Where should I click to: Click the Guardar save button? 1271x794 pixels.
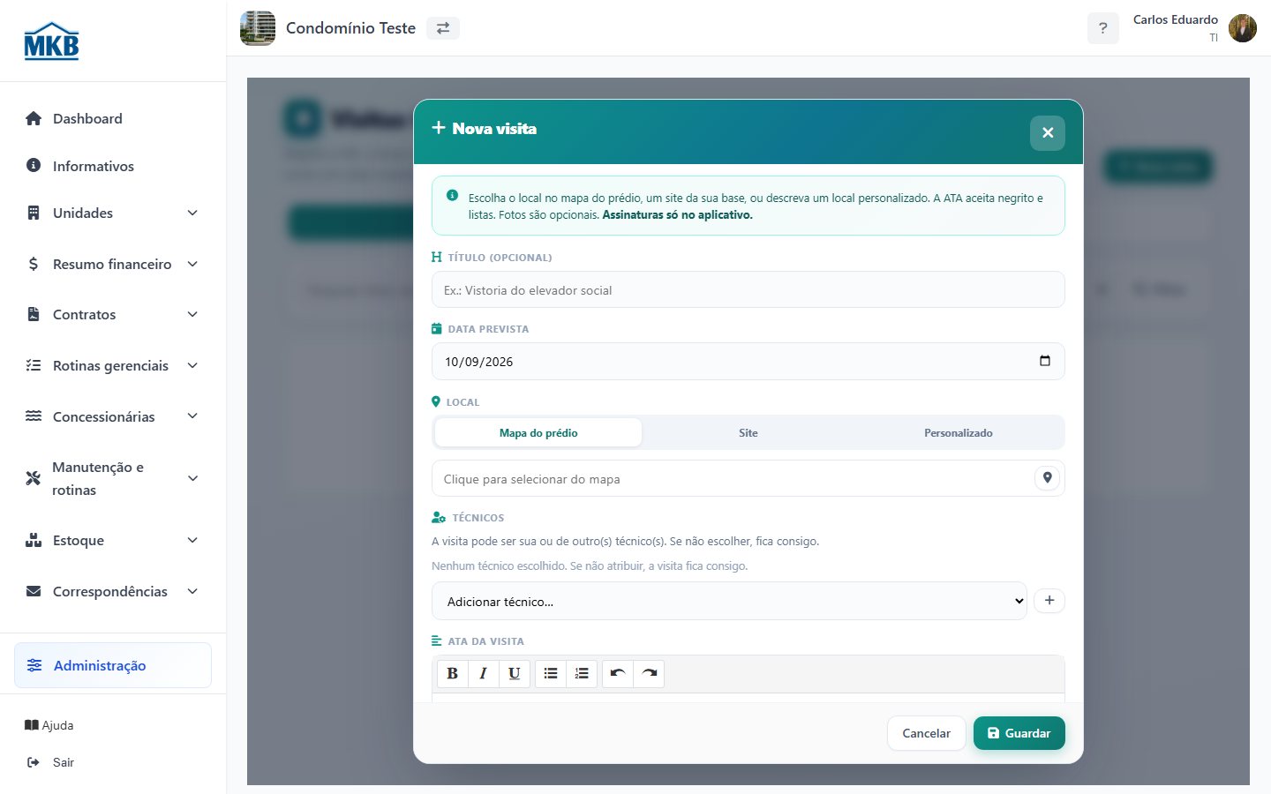[x=1019, y=733]
